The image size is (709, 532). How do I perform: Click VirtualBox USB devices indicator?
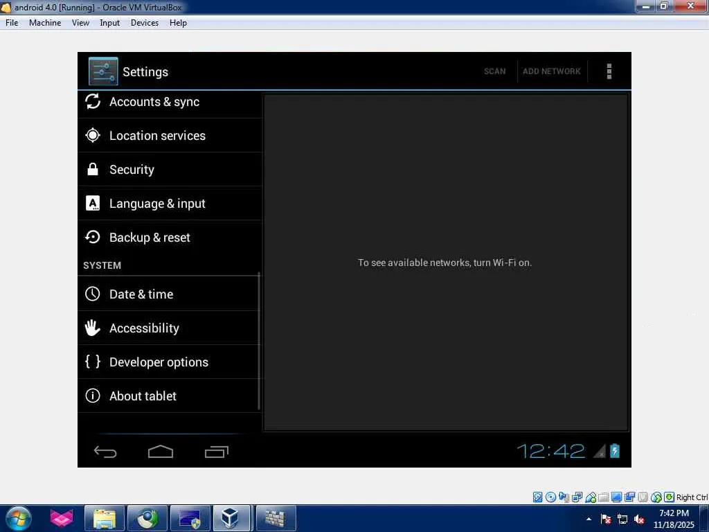point(591,497)
